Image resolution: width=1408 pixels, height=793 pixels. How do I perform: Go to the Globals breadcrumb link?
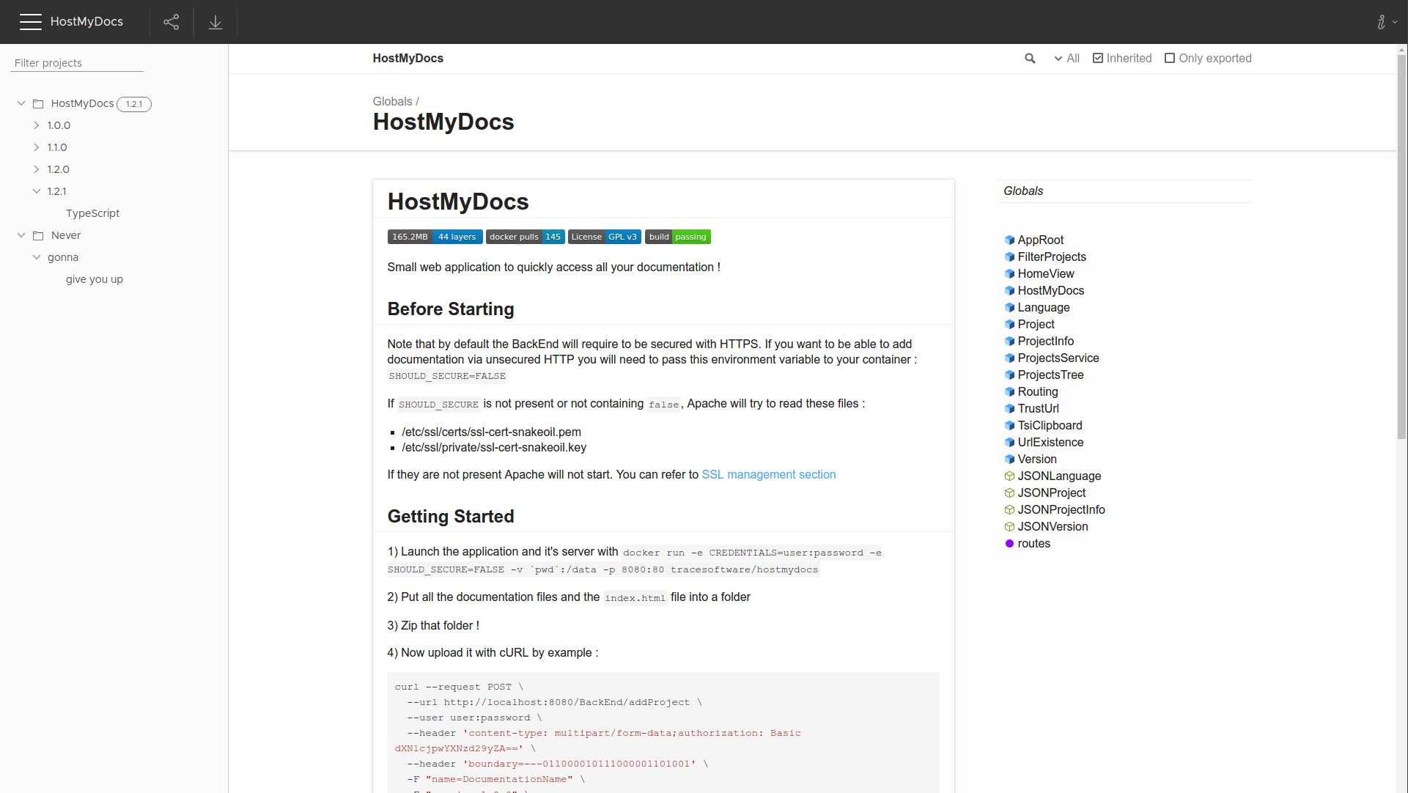pyautogui.click(x=392, y=102)
